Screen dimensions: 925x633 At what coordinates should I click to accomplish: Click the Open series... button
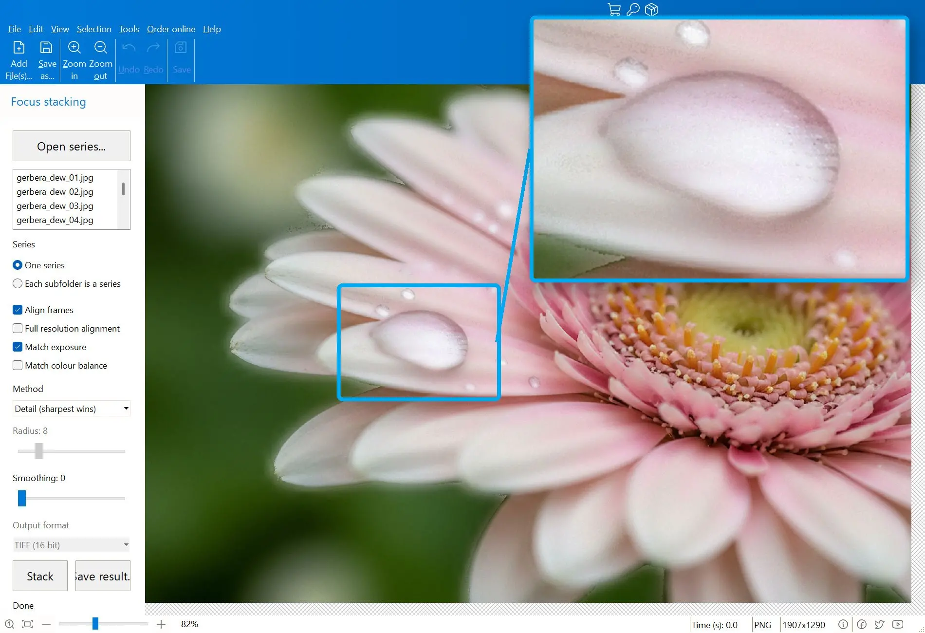coord(72,146)
